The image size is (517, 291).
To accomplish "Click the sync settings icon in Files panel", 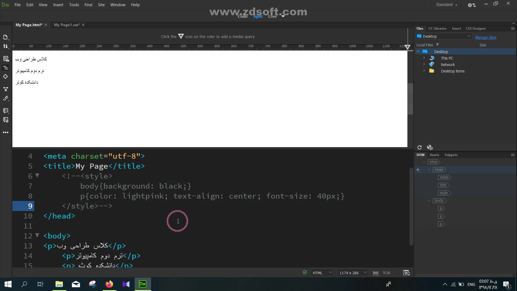I will [430, 147].
